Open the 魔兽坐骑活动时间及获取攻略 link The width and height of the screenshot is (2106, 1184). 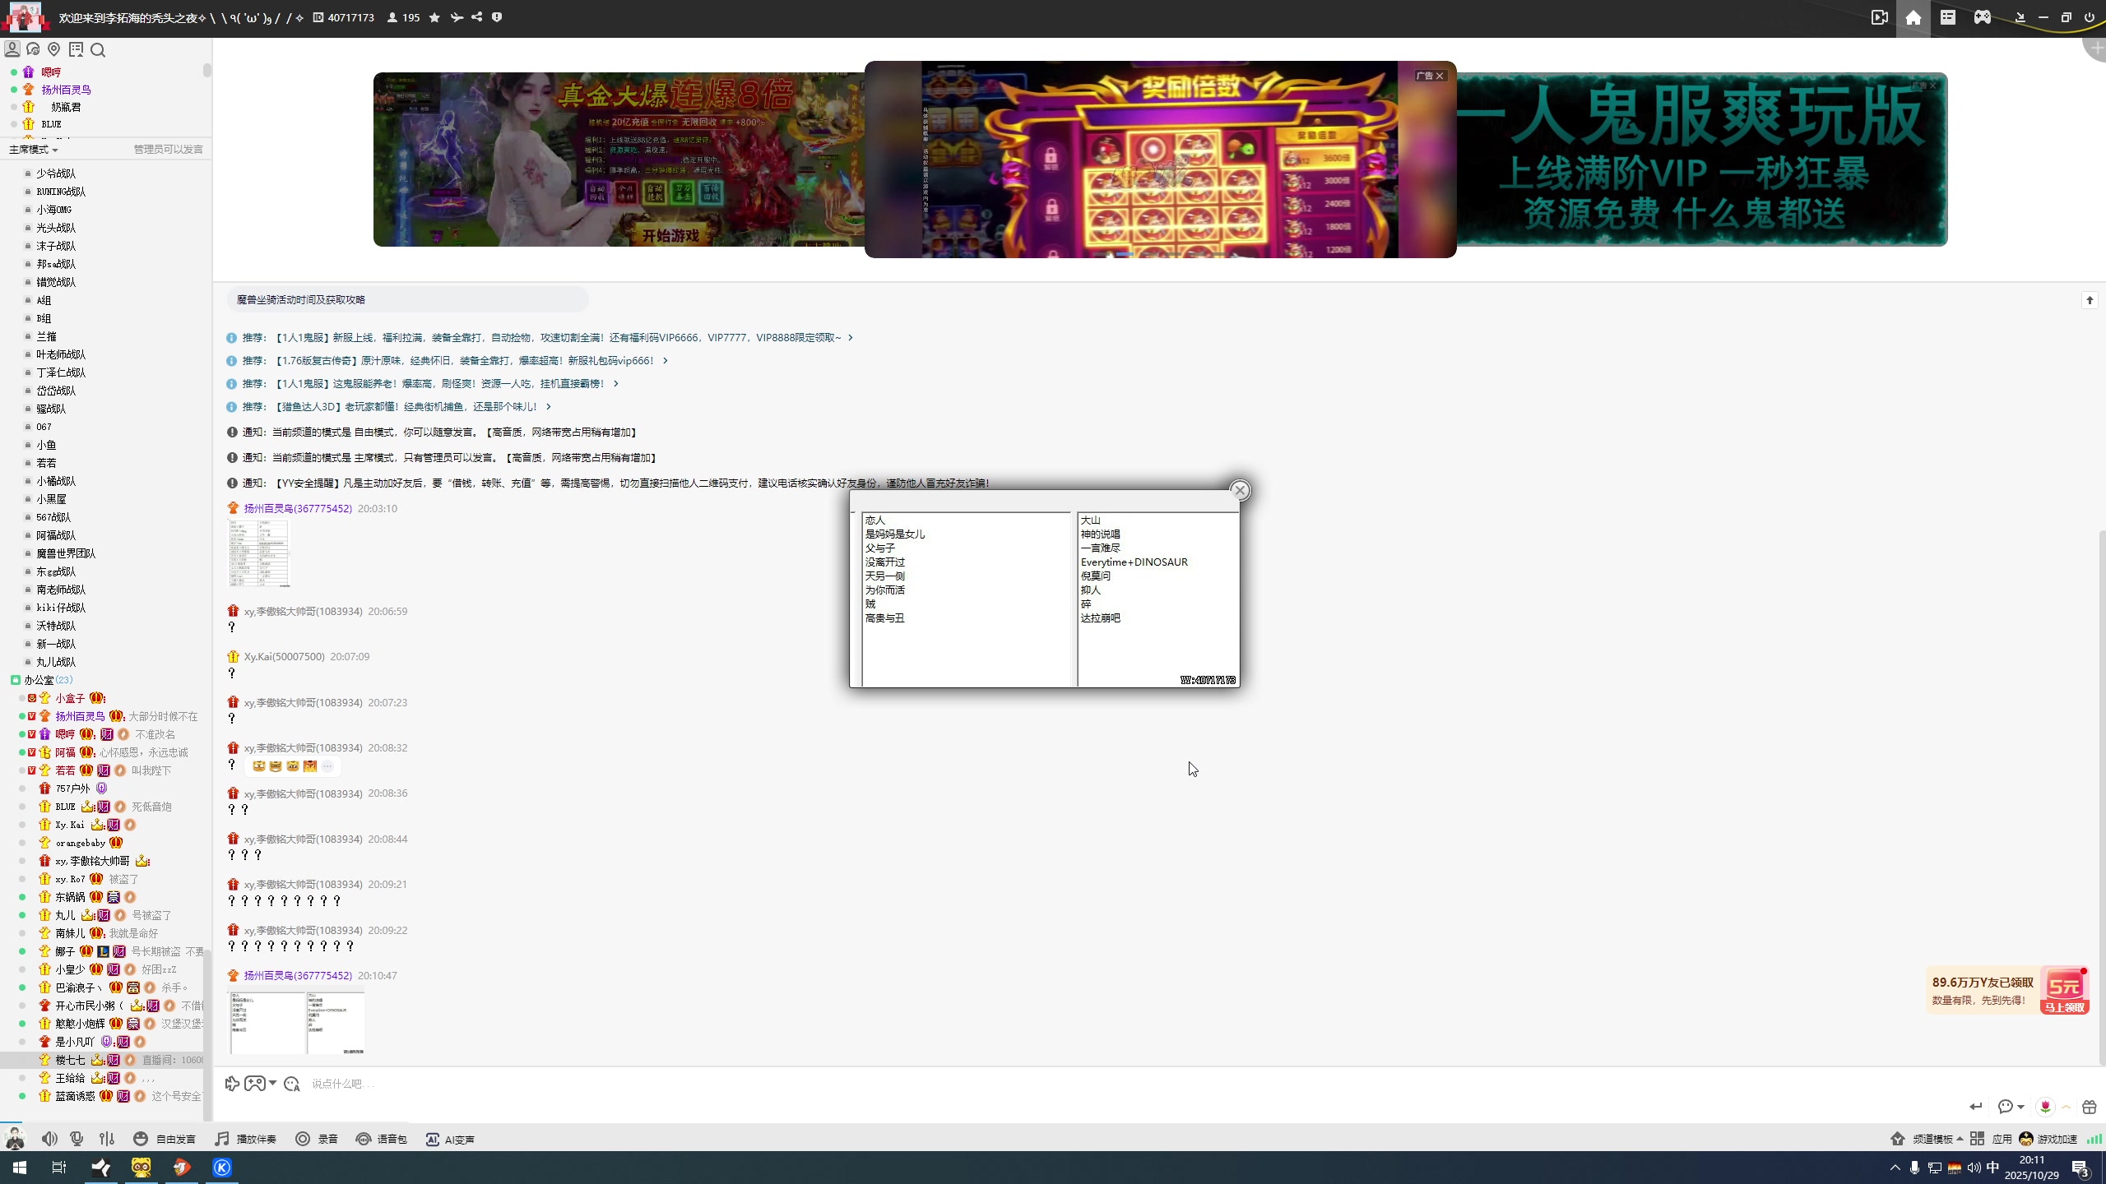click(301, 300)
